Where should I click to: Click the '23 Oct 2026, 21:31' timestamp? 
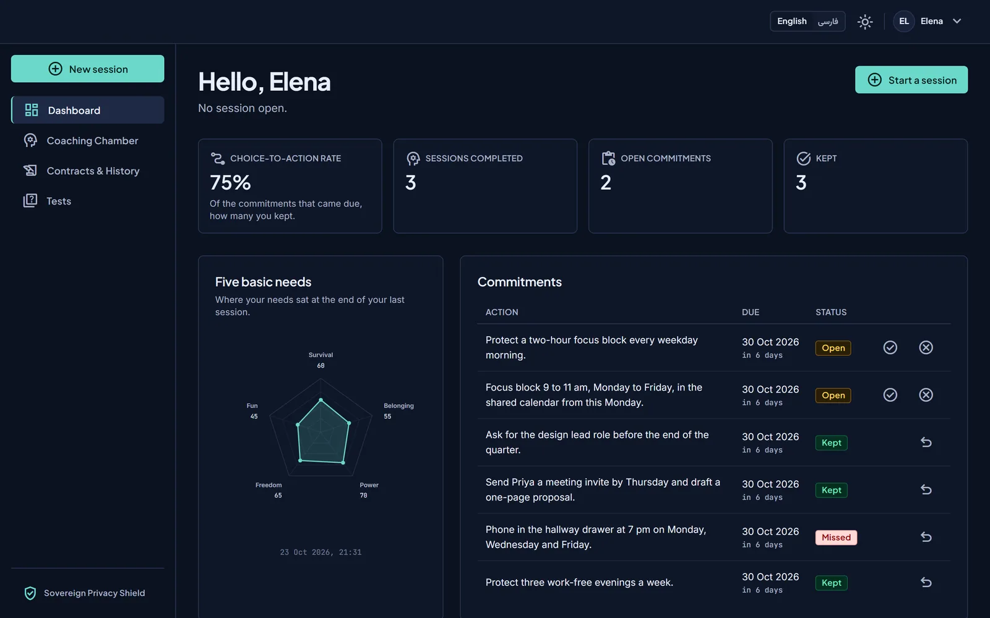(321, 552)
